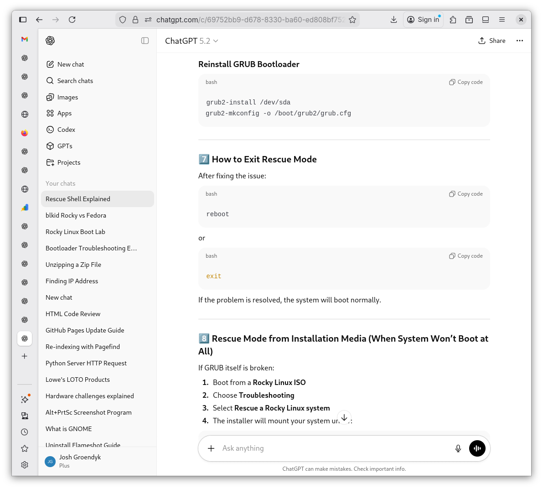Click the scroll-to-bottom arrow button
The height and width of the screenshot is (489, 543).
click(x=344, y=417)
